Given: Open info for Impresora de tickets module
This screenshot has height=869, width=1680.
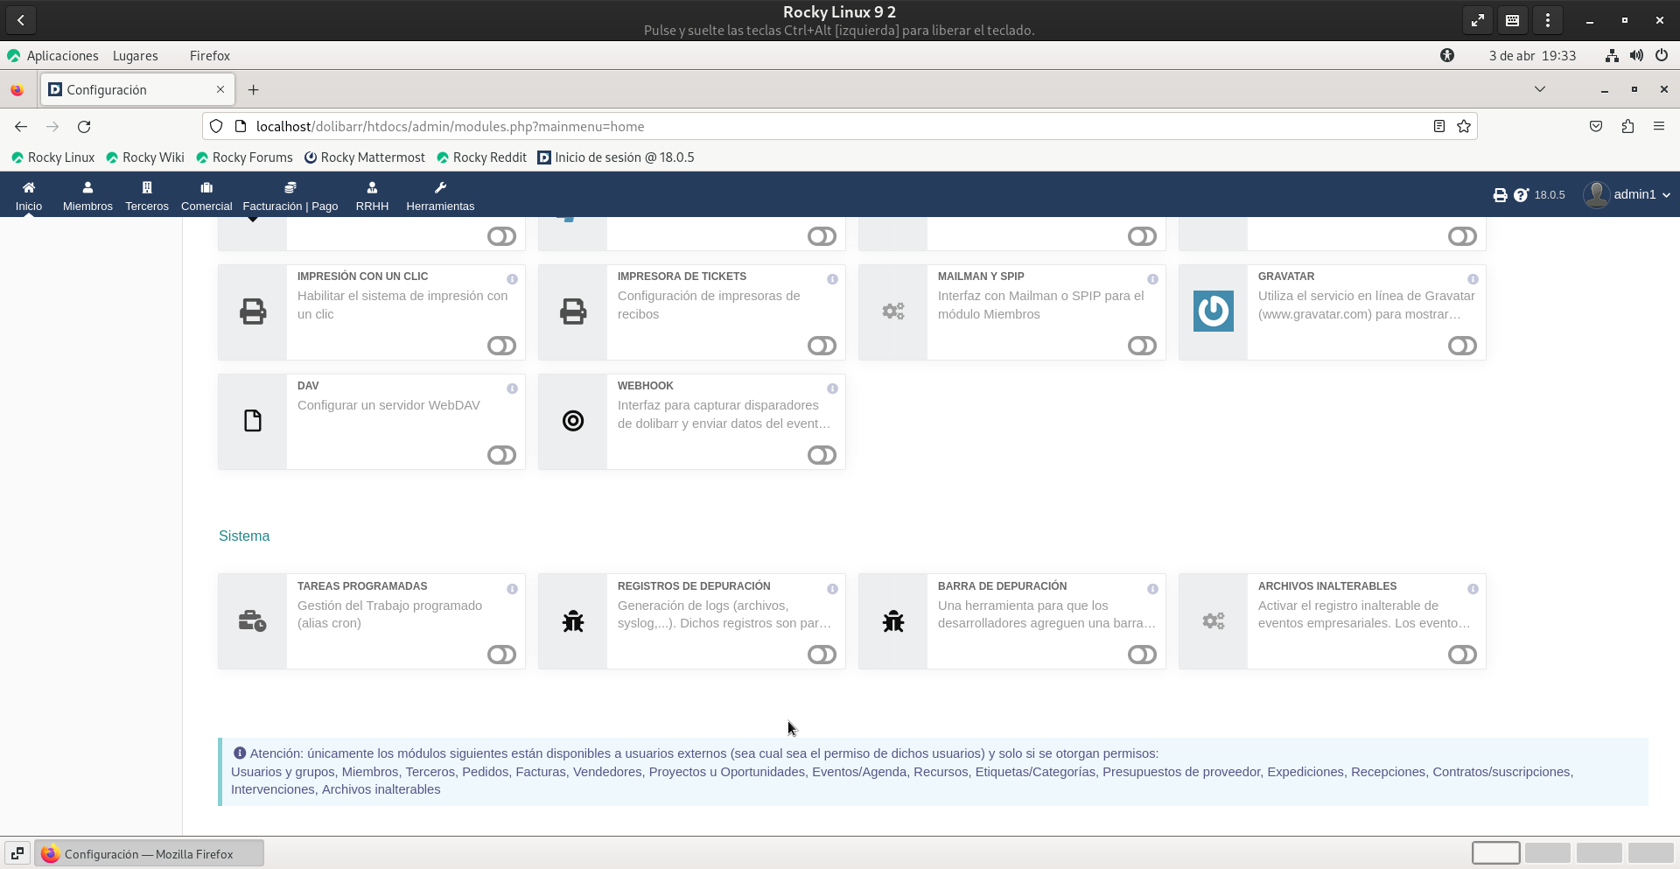Looking at the screenshot, I should [832, 279].
